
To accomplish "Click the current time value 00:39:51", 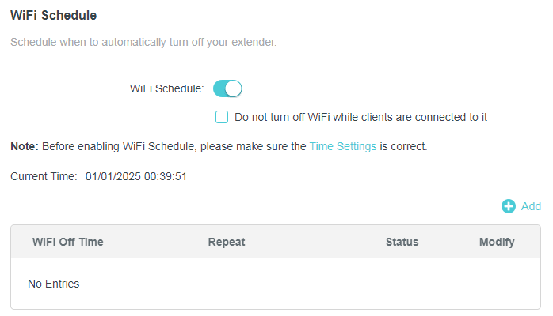I will 164,176.
